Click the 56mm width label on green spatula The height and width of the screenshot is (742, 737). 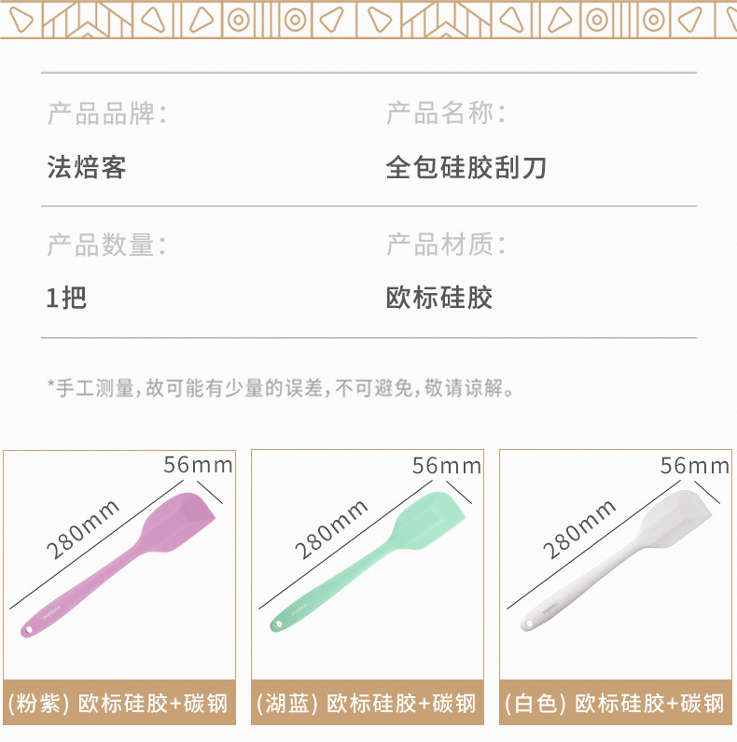(x=447, y=465)
